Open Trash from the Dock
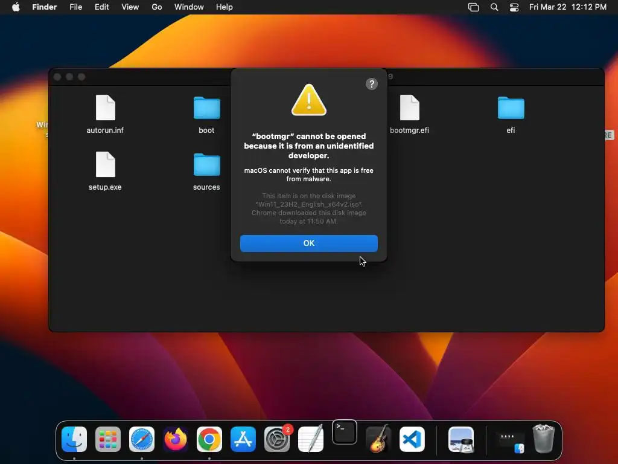This screenshot has height=464, width=618. (544, 439)
